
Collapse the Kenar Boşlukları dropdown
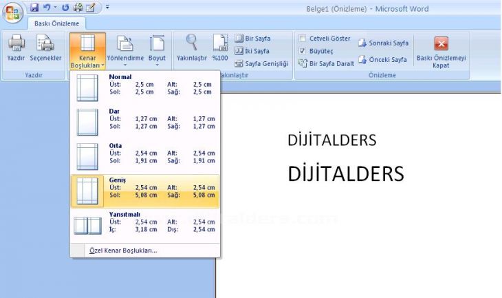pyautogui.click(x=87, y=51)
